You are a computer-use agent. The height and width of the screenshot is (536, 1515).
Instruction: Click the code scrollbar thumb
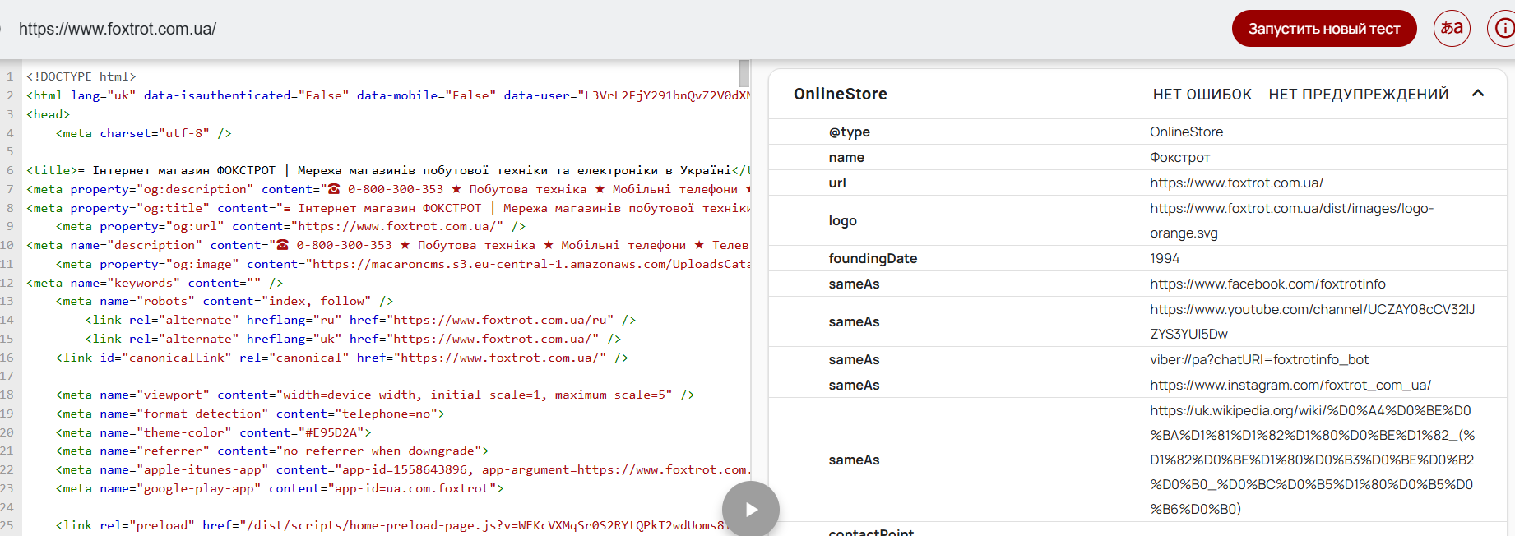pos(744,73)
